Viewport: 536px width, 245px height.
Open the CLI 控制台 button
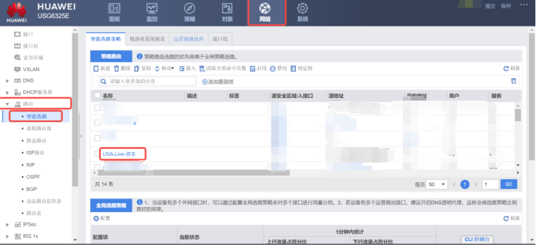[477, 240]
